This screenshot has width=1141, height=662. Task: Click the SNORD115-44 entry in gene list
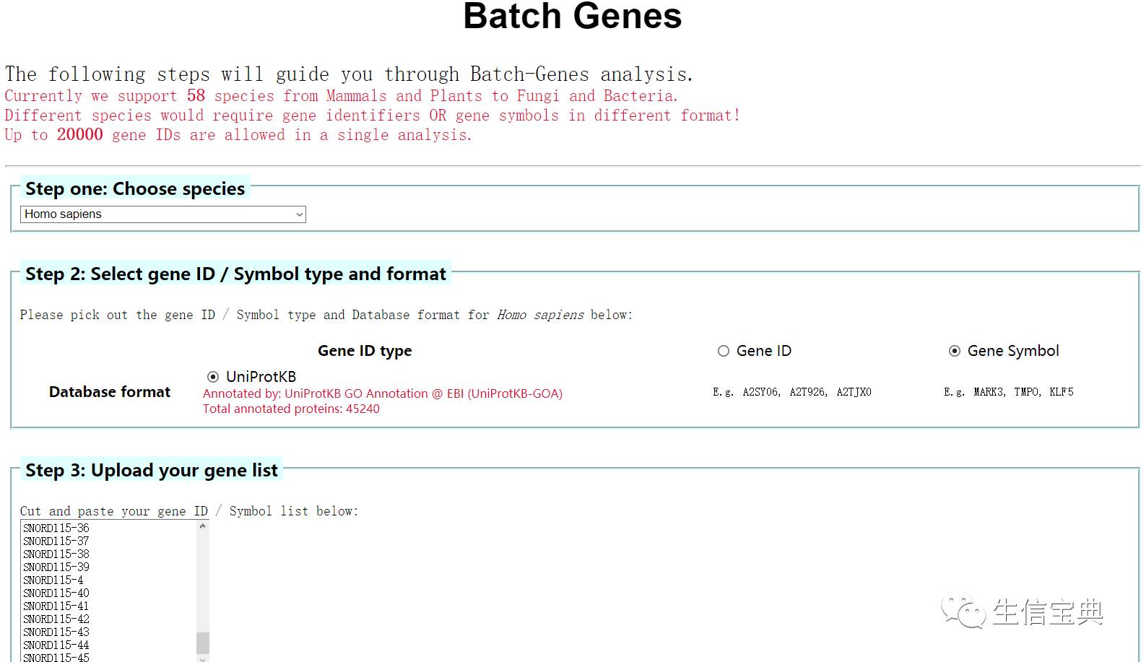[x=56, y=645]
